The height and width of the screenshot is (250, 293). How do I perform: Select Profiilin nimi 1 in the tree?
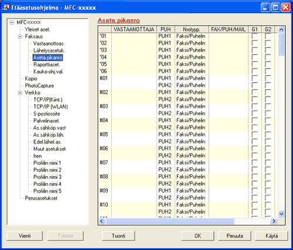[47, 163]
